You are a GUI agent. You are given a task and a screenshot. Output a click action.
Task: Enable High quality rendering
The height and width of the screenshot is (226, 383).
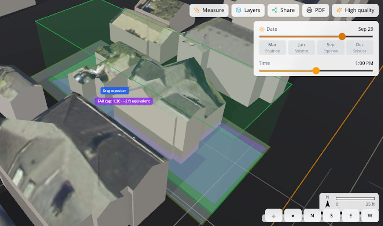pyautogui.click(x=355, y=10)
